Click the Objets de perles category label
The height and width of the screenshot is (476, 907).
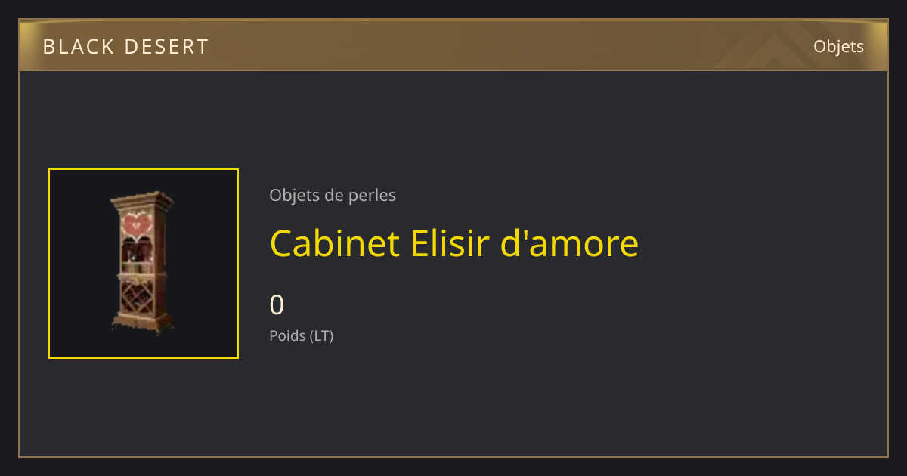(333, 195)
